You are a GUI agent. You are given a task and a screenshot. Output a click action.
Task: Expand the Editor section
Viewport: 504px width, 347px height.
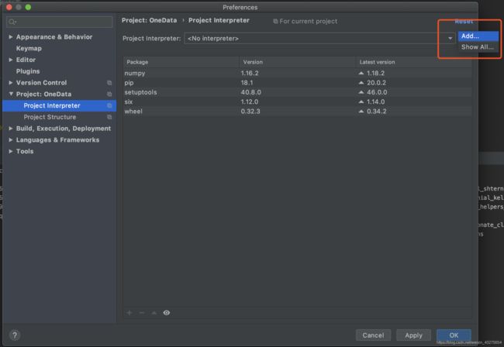11,60
